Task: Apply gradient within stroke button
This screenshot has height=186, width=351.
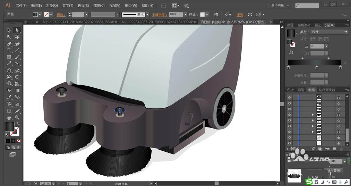Action: (314, 39)
